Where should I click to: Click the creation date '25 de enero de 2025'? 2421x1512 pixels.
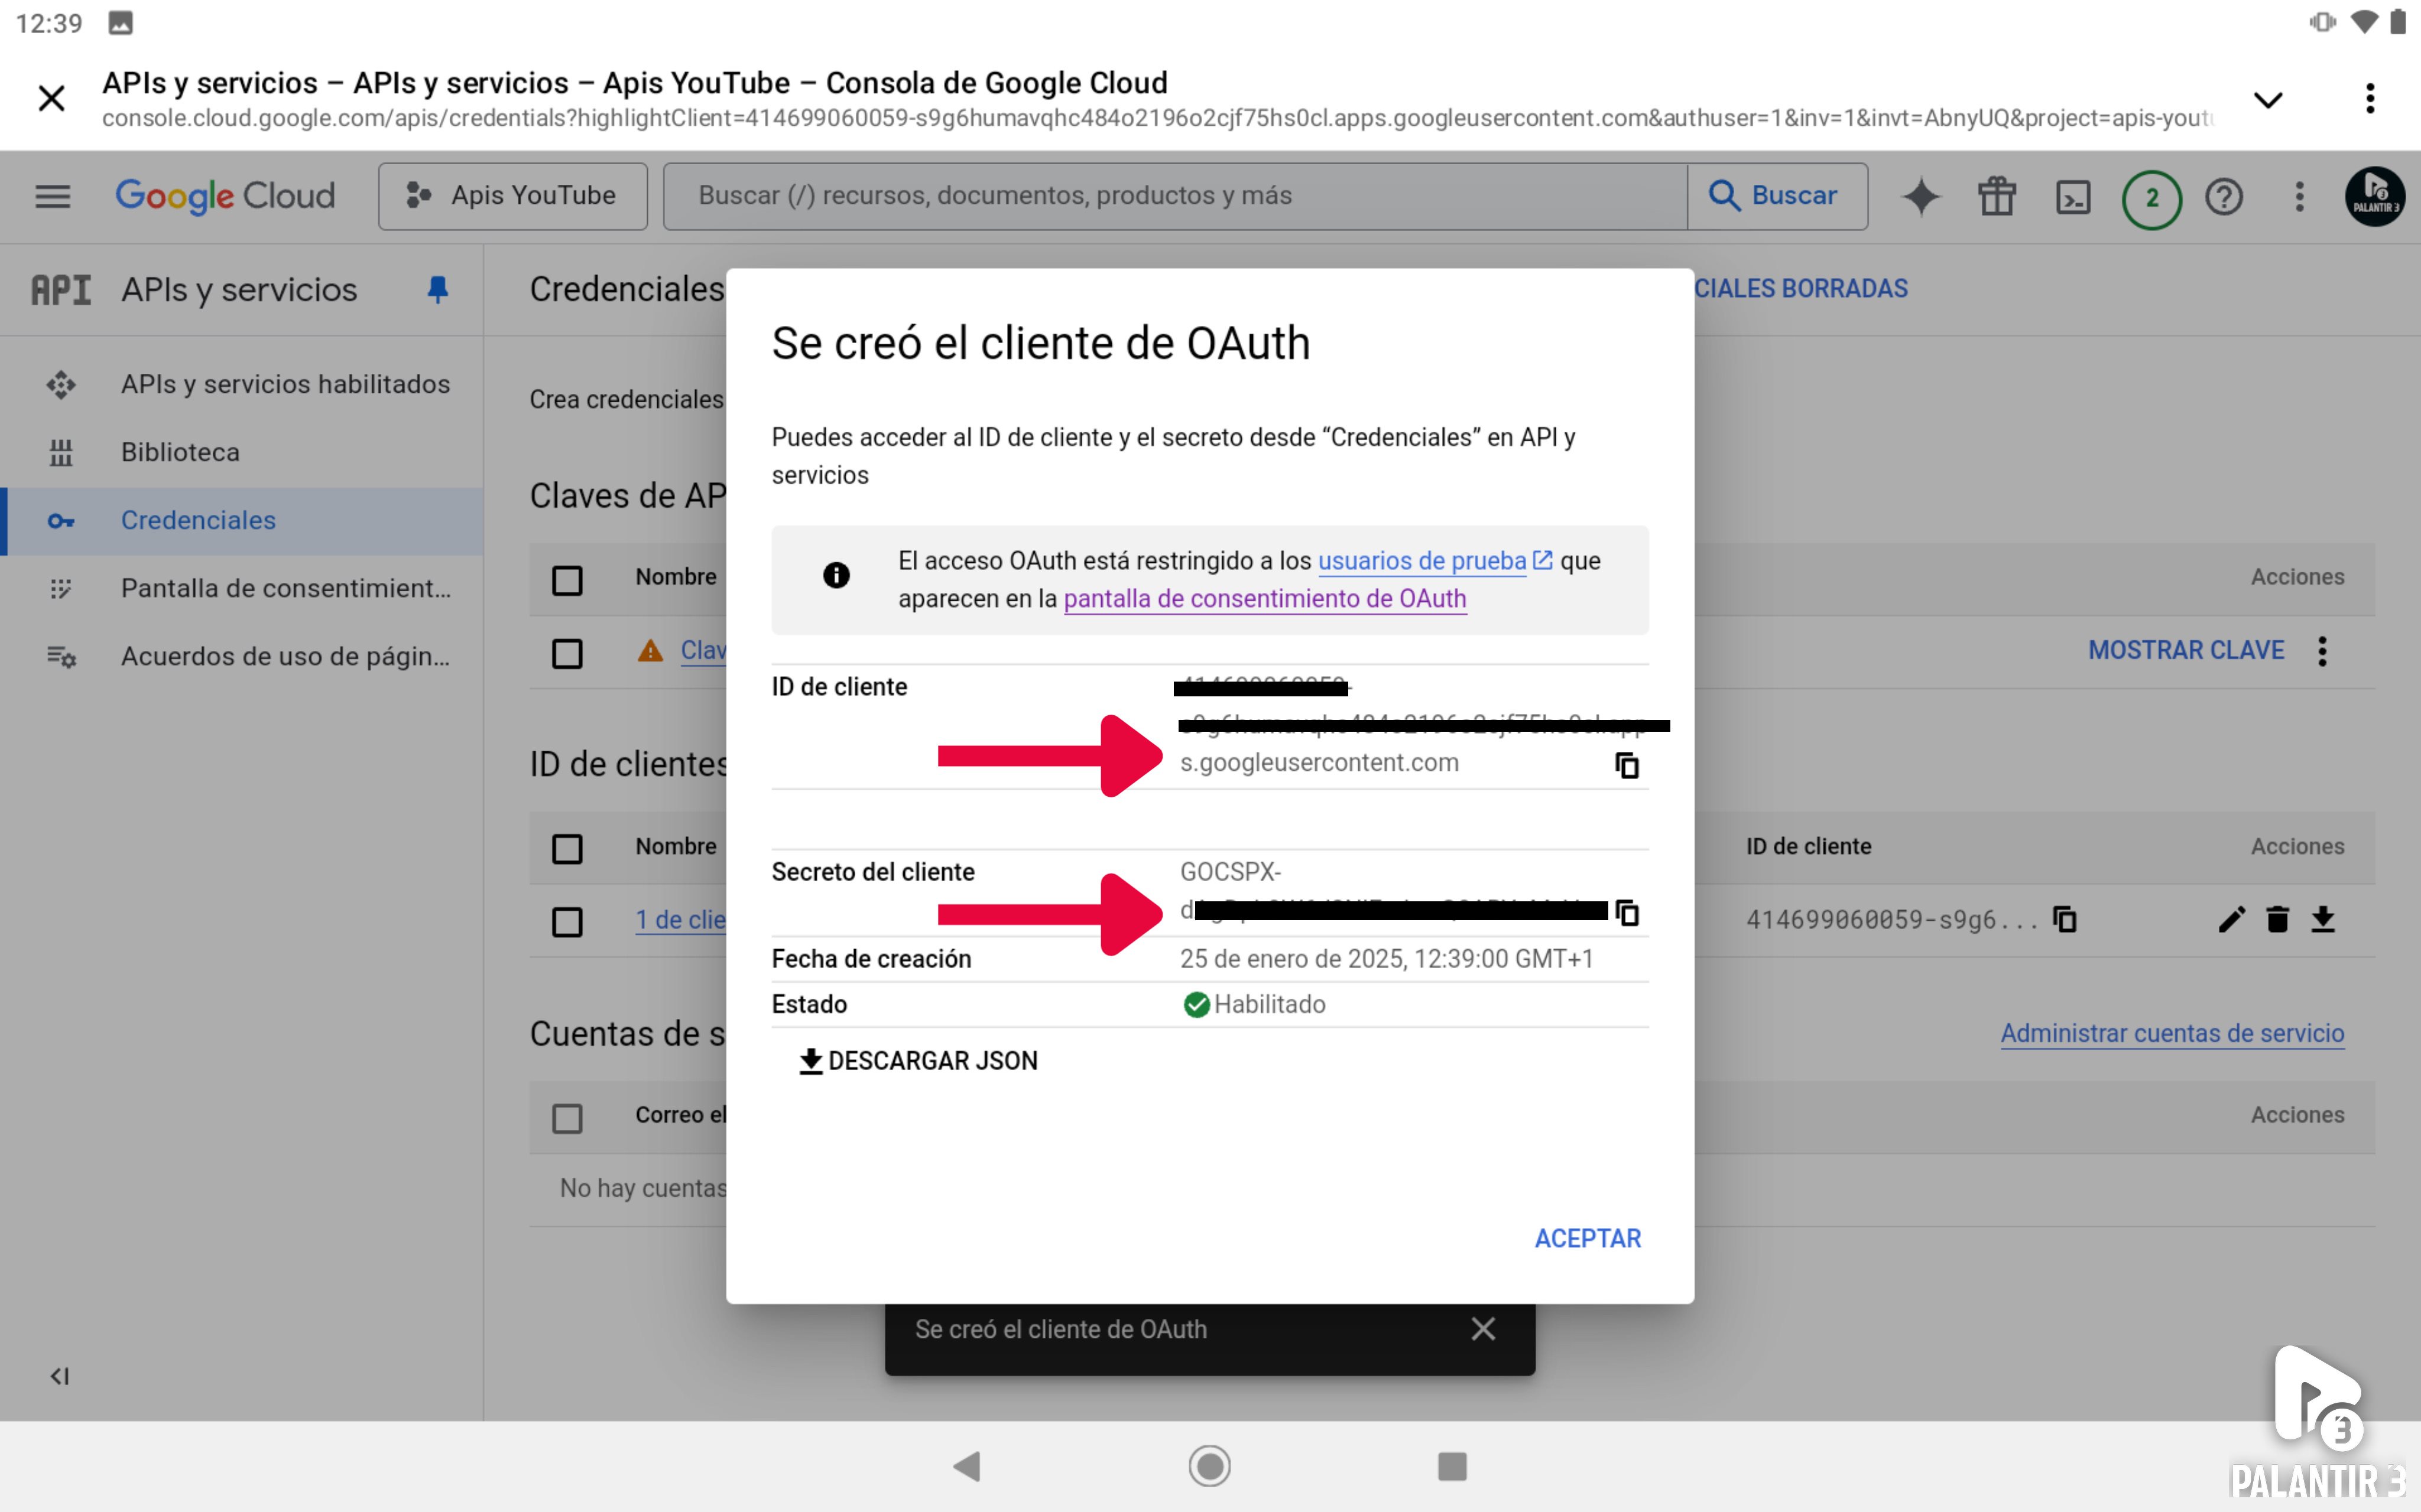coord(1291,959)
